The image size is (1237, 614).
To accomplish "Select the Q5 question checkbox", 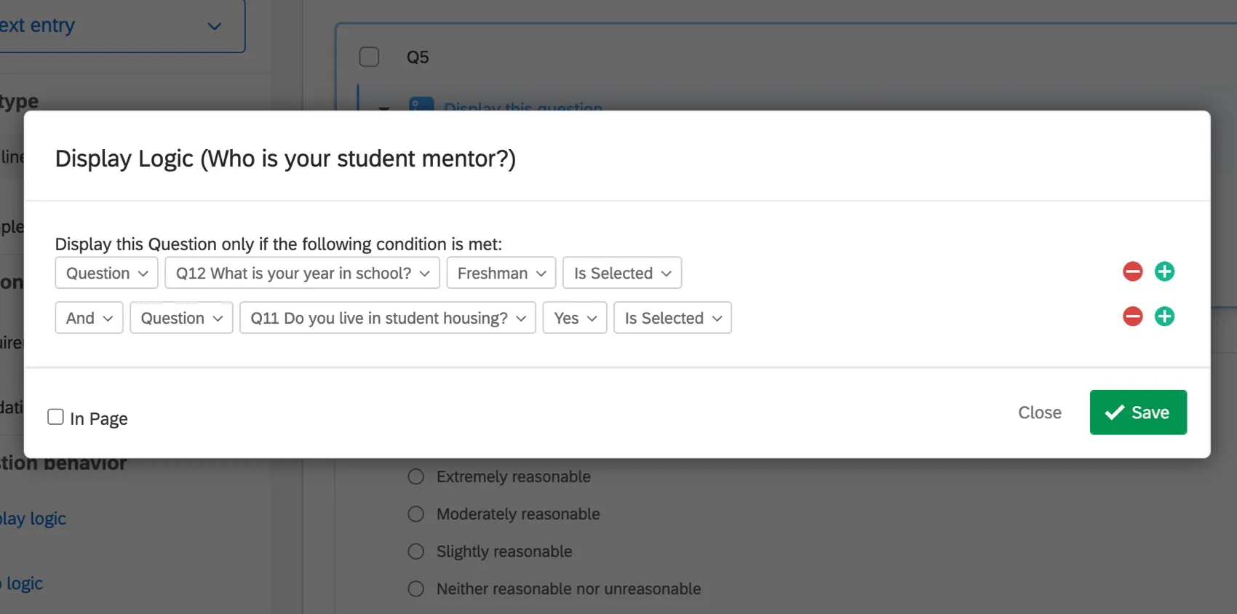I will point(369,57).
